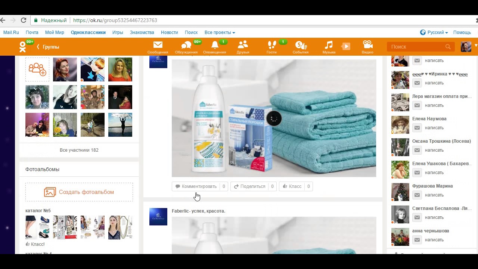Click Создать фотоальбом button
The image size is (478, 269).
[79, 192]
